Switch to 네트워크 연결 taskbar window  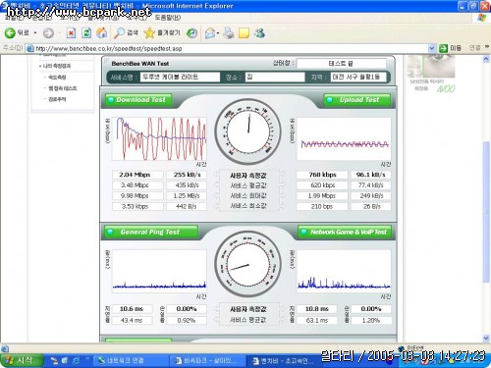(131, 360)
